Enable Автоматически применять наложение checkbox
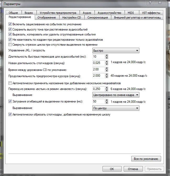170x176 pixels. 10,83
